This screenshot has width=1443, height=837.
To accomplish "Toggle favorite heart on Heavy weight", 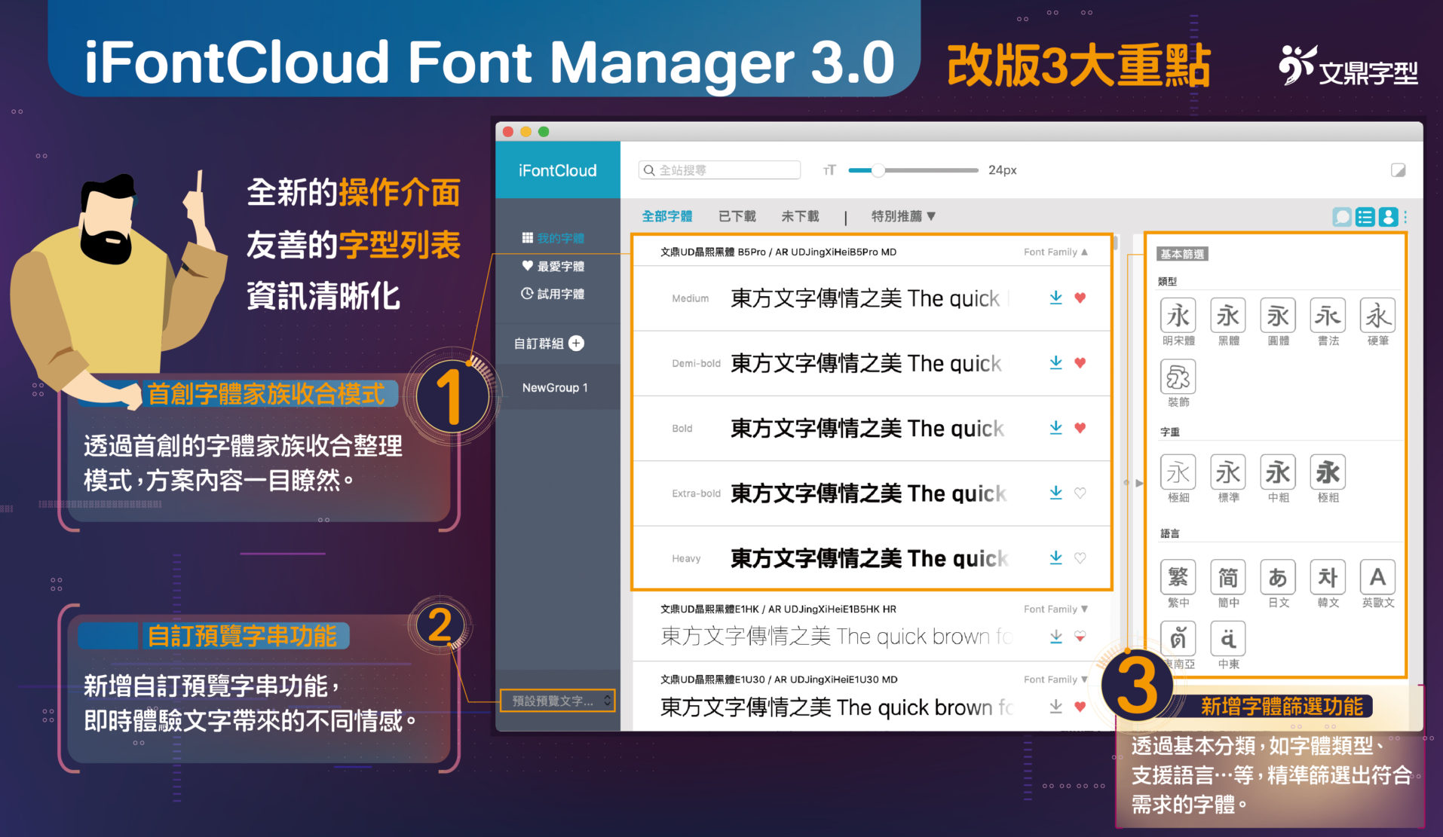I will (x=1080, y=558).
